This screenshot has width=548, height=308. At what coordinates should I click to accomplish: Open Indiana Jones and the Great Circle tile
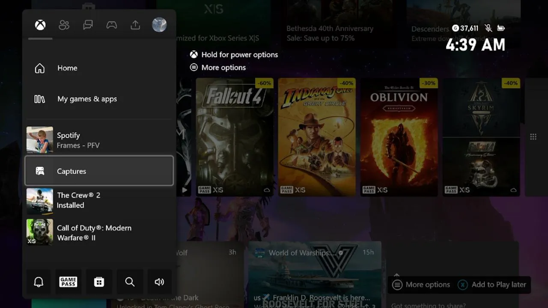pos(317,137)
